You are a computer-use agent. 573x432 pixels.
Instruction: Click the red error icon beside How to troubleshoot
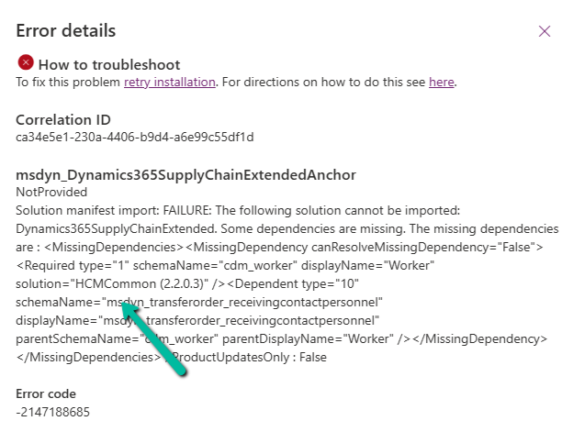[x=26, y=63]
